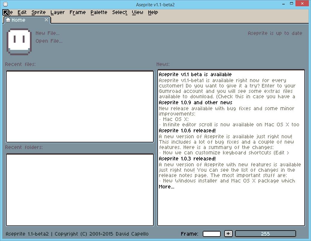The width and height of the screenshot is (311, 241).
Task: Open 'Aseprite 1.0.3 released!' news item
Action: (187, 159)
